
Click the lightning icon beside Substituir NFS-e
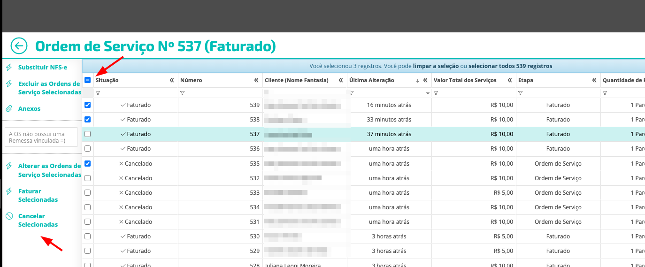9,67
